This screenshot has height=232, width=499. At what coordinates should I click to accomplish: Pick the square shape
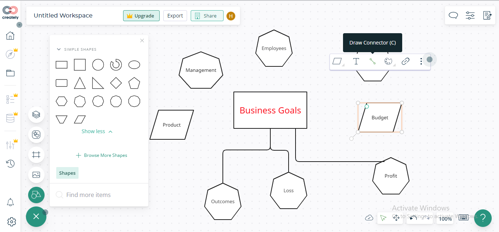tap(80, 65)
